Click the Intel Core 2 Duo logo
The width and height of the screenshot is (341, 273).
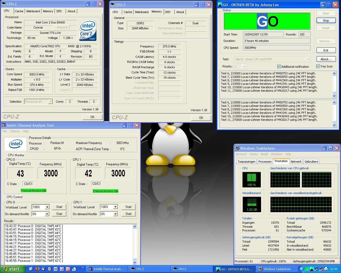[x=88, y=31]
